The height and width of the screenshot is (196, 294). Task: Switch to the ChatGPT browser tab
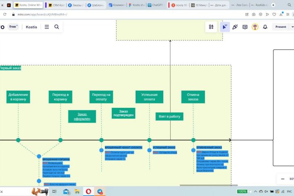pos(156,5)
